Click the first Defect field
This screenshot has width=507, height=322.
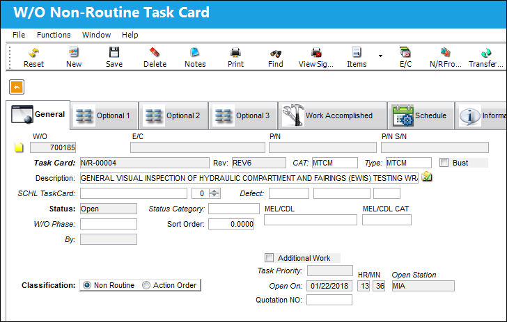289,193
